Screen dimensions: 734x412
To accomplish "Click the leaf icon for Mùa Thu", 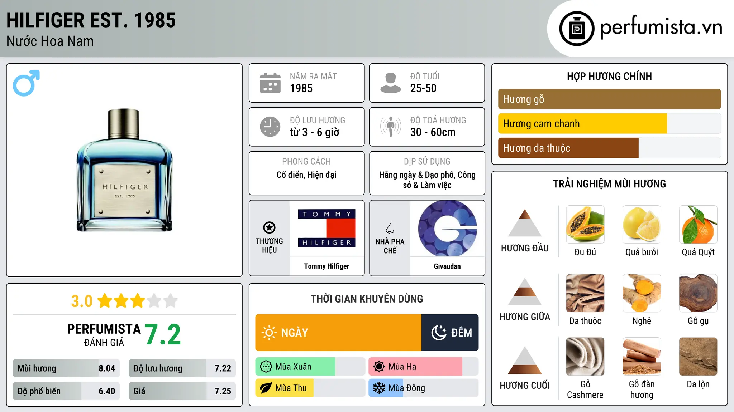I will click(x=266, y=388).
